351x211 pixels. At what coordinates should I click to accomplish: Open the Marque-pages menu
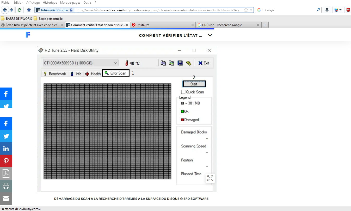[70, 3]
